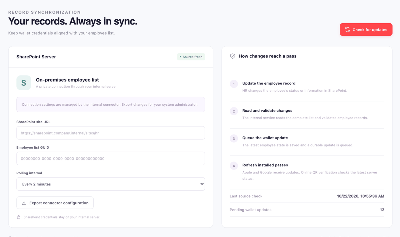Focus the SharePoint site URL field

click(x=111, y=133)
